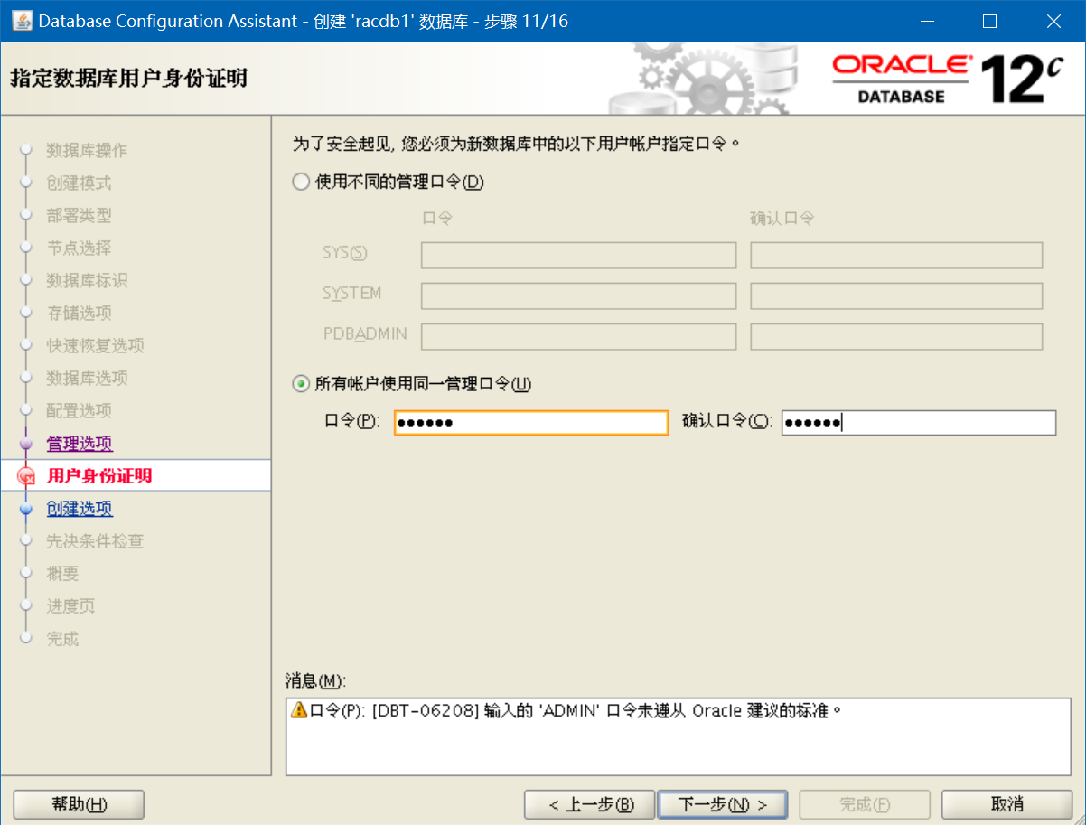The width and height of the screenshot is (1086, 825).
Task: Minimize the Database Configuration Assistant window
Action: pos(926,21)
